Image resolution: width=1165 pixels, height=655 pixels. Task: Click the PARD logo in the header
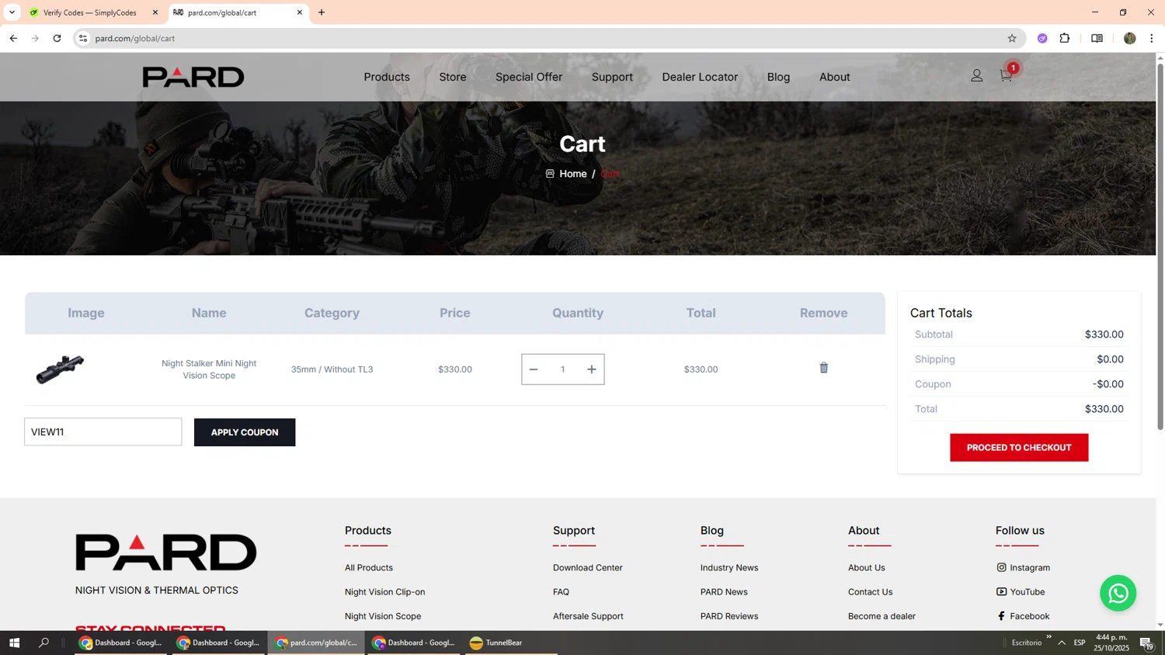click(x=193, y=77)
